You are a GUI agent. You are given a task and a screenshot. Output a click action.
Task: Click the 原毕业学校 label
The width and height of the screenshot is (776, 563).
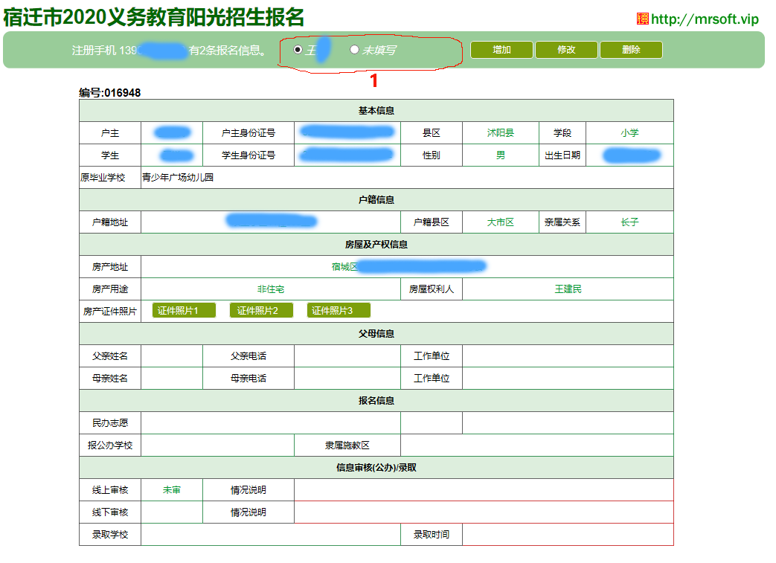click(103, 178)
